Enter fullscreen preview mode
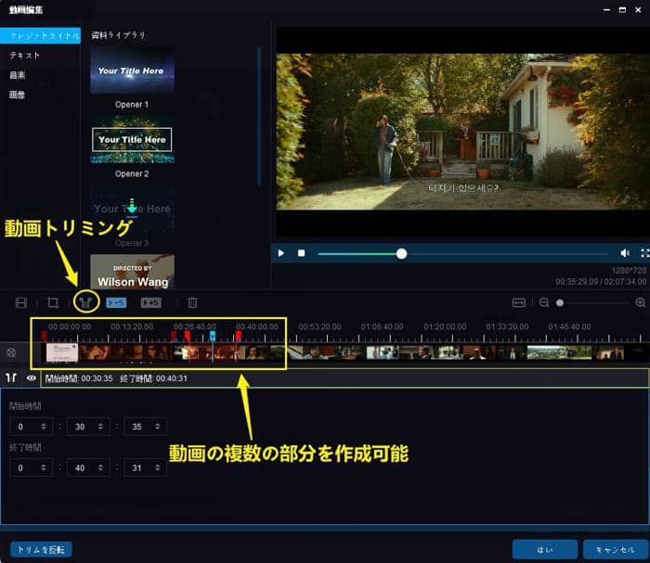This screenshot has height=563, width=650. tap(644, 253)
